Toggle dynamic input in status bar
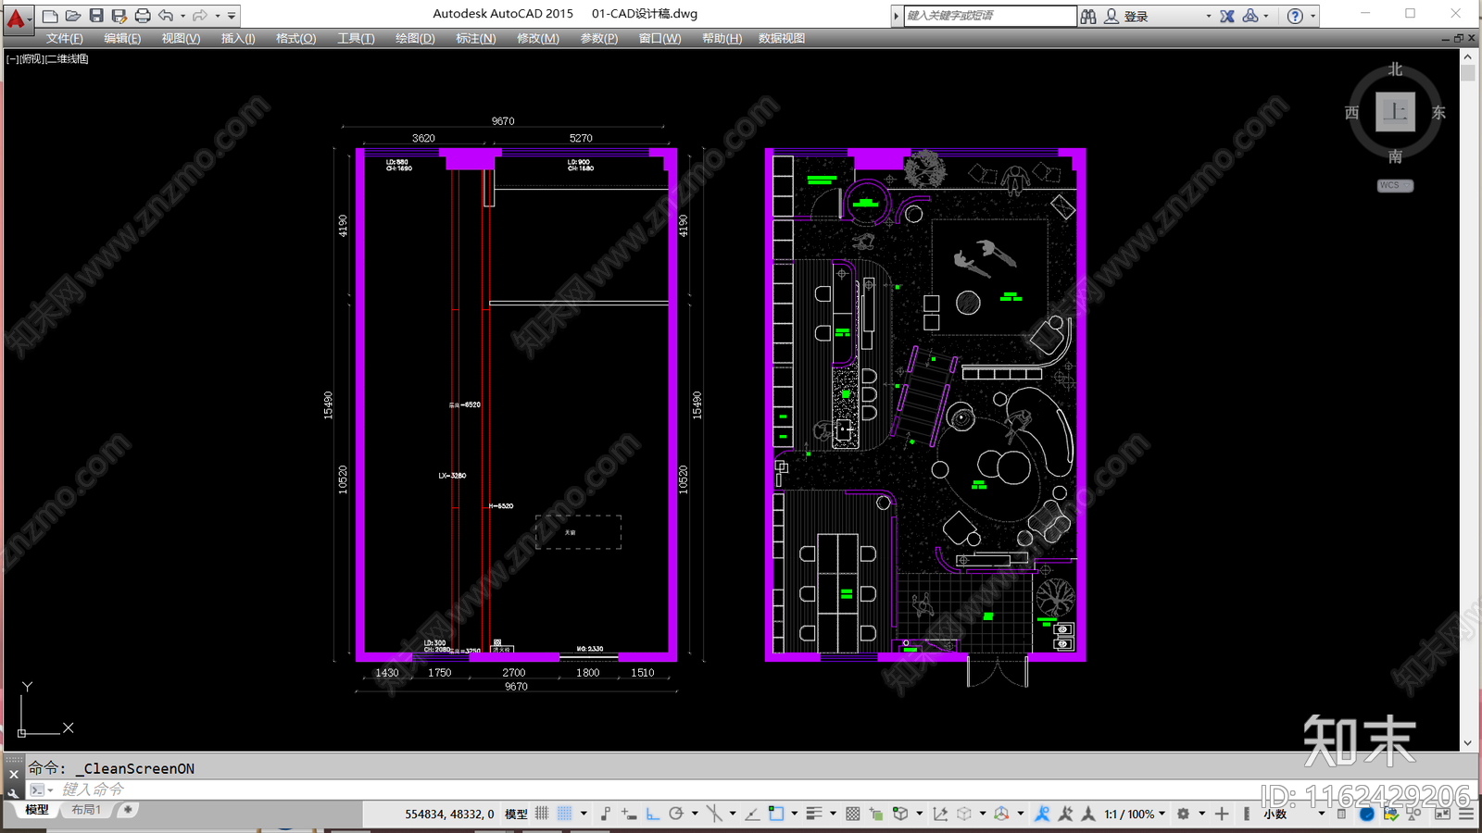Image resolution: width=1482 pixels, height=833 pixels. click(x=629, y=814)
